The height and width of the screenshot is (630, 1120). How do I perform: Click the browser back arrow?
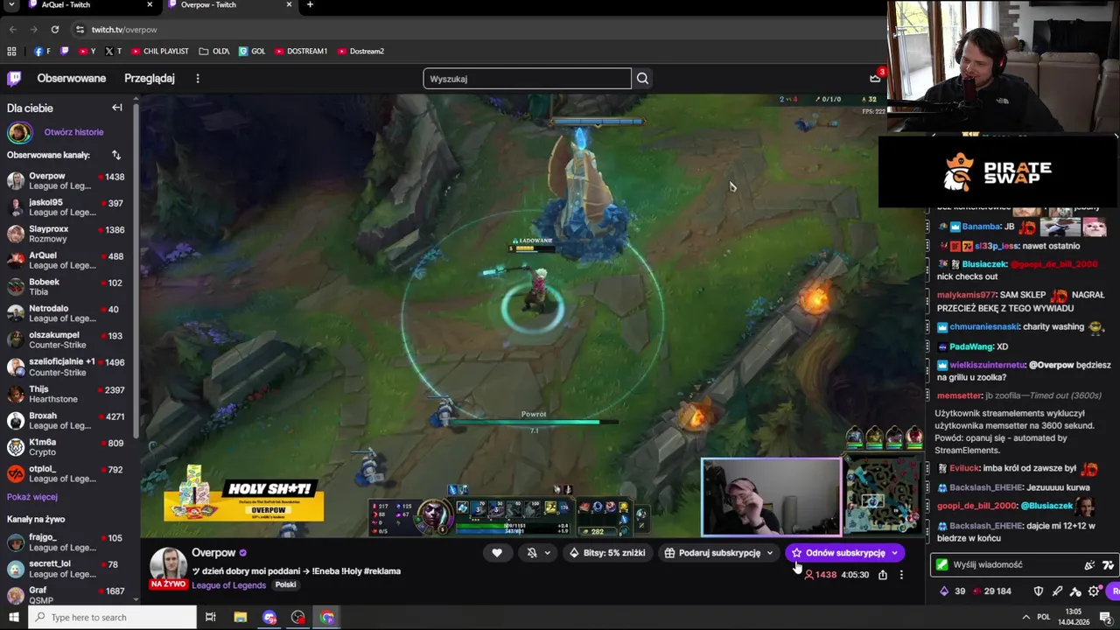tap(12, 30)
